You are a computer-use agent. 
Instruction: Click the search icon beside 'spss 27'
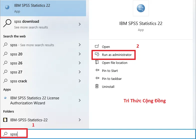5,72
